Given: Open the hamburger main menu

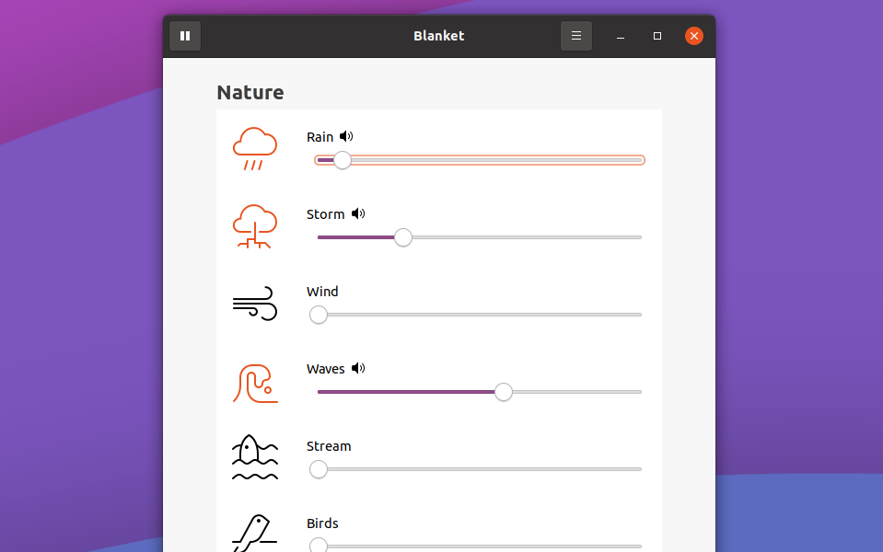Looking at the screenshot, I should tap(576, 36).
